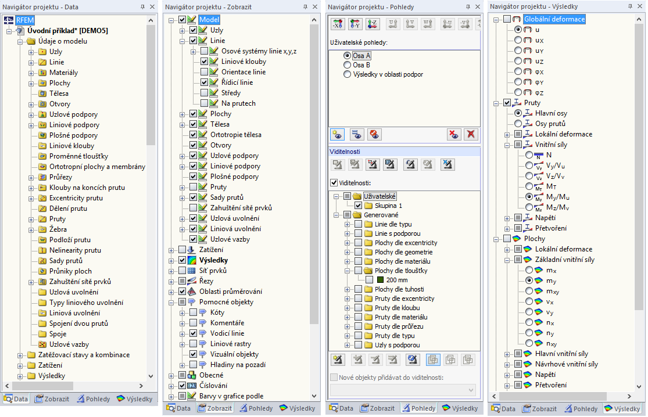Switch to Zobrazit tab in Data navigator panel
Image resolution: width=648 pixels, height=417 pixels.
(52, 399)
